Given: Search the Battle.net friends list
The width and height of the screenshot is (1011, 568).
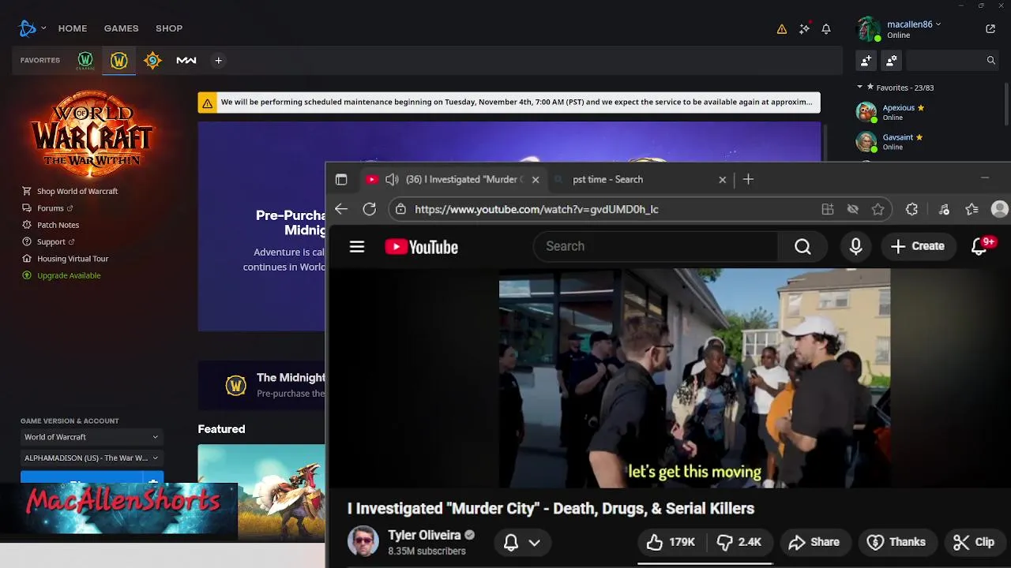Looking at the screenshot, I should pyautogui.click(x=953, y=60).
